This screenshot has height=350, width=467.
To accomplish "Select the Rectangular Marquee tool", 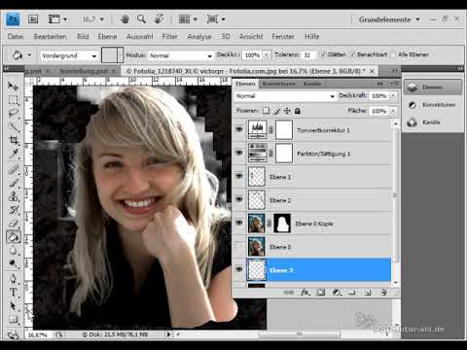I will pyautogui.click(x=14, y=100).
